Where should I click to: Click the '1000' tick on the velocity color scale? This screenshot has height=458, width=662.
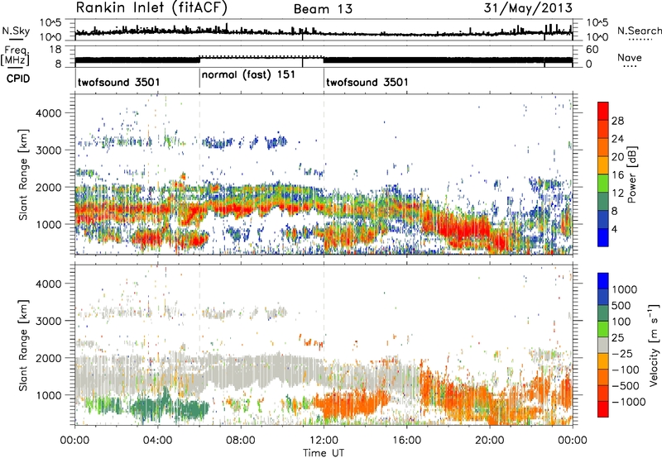click(x=625, y=289)
